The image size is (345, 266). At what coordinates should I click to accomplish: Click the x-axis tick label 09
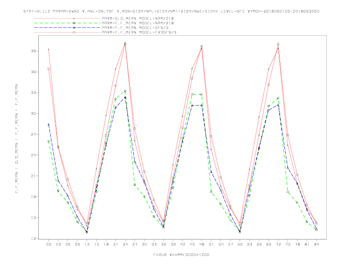coord(77,244)
